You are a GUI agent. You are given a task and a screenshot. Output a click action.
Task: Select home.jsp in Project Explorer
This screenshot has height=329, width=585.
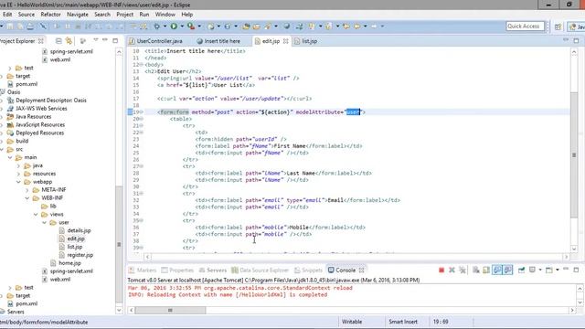[69, 263]
